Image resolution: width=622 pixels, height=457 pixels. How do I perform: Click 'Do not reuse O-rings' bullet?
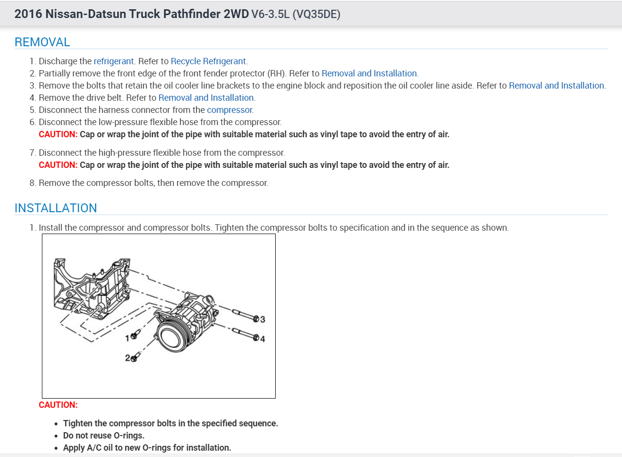pyautogui.click(x=104, y=436)
